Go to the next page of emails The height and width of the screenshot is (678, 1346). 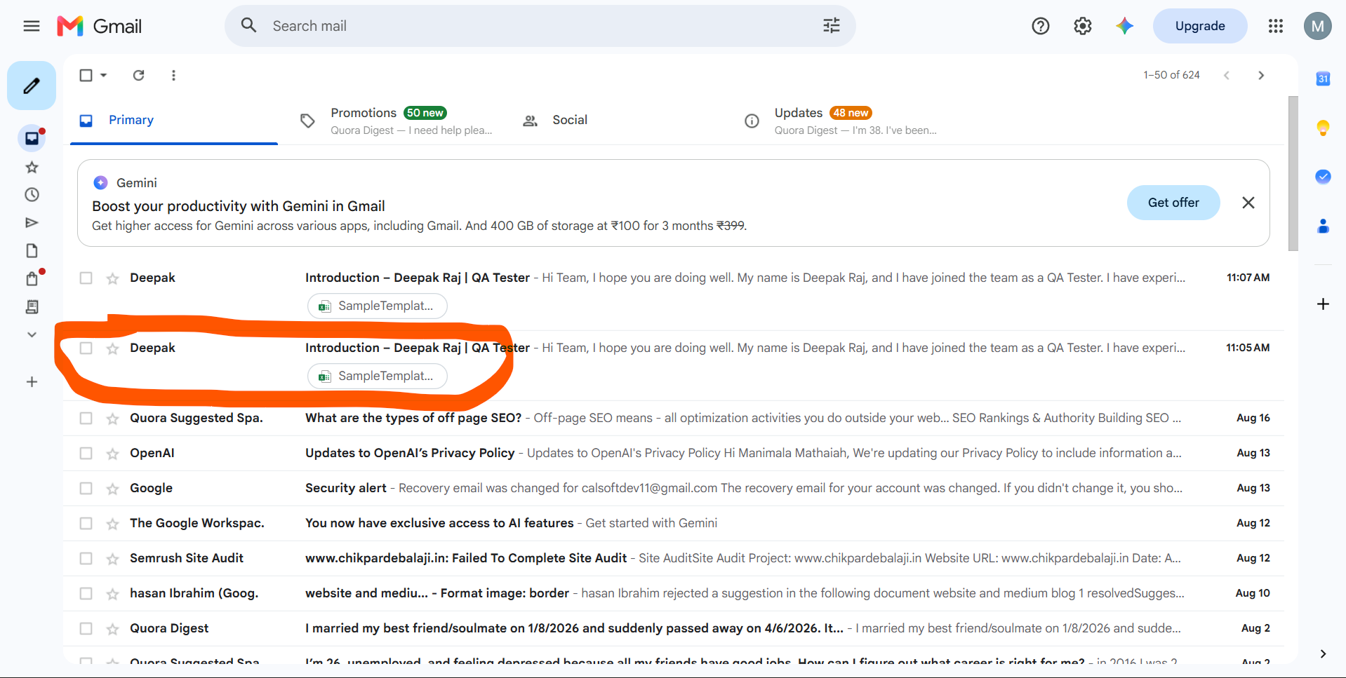1261,75
